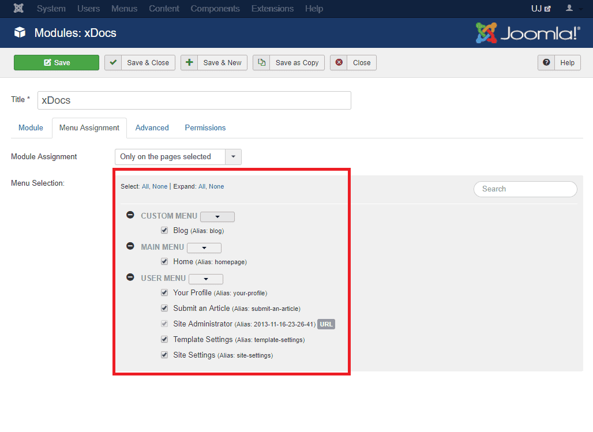Collapse the User Menu minus icon
Image resolution: width=593 pixels, height=432 pixels.
(130, 277)
